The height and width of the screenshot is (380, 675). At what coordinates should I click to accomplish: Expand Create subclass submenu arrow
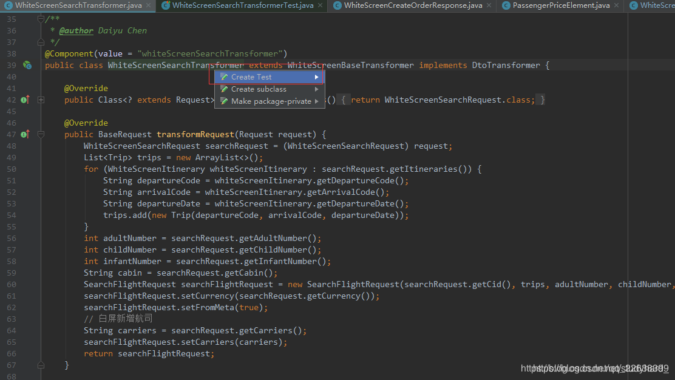[x=316, y=89]
